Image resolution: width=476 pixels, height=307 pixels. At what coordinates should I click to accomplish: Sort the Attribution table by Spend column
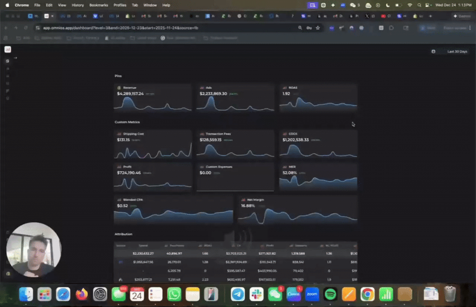[143, 245]
